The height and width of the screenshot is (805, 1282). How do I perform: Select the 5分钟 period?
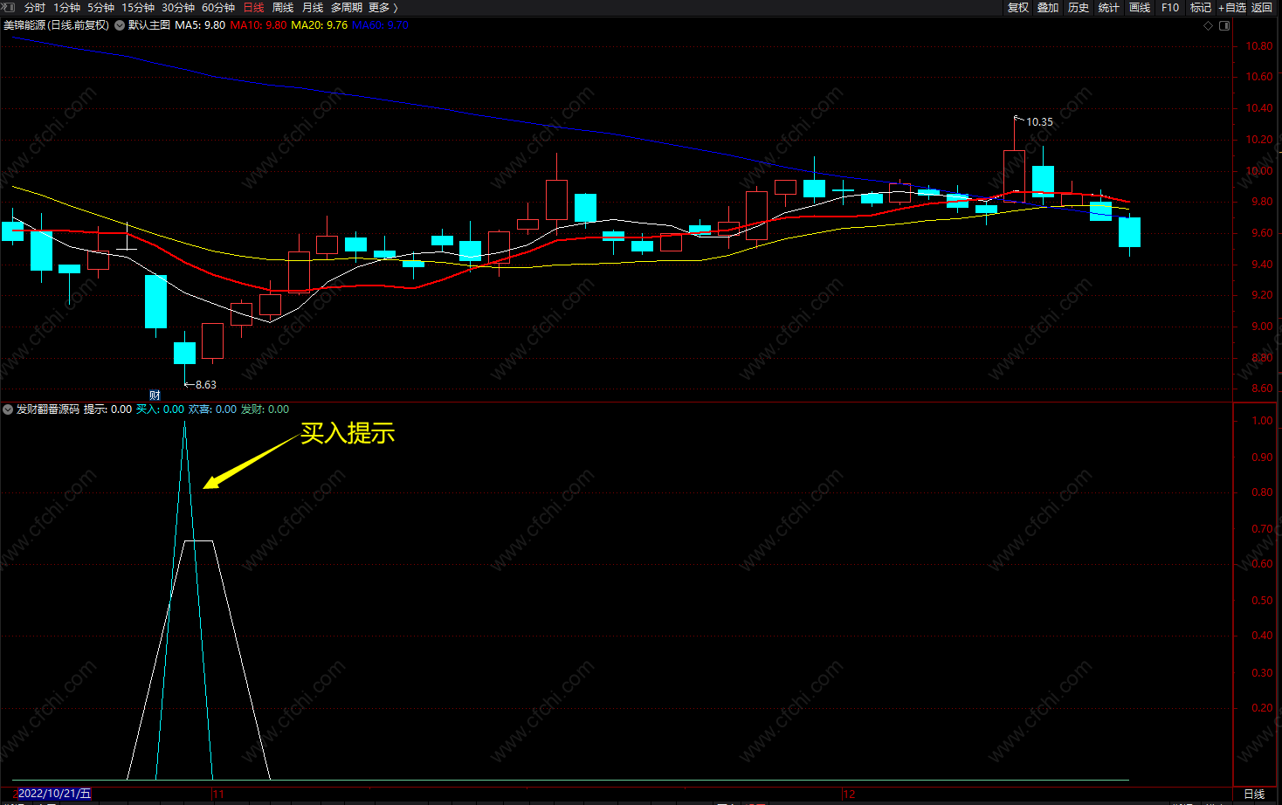pos(101,7)
